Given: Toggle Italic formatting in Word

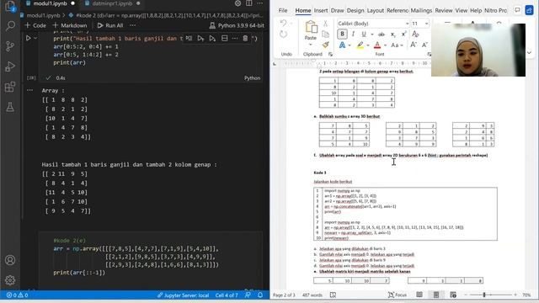Looking at the screenshot, I should click(353, 34).
